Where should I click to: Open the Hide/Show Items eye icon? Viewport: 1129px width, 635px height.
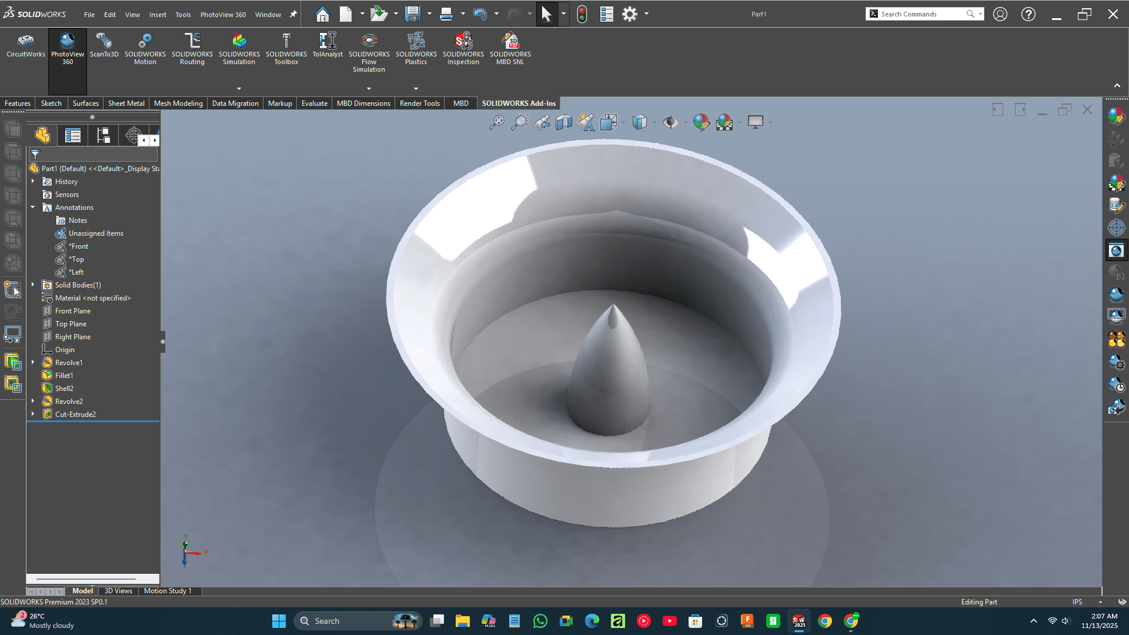(670, 122)
